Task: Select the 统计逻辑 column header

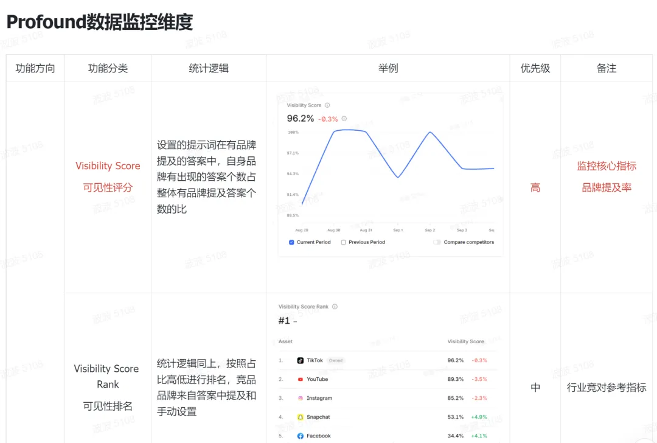Action: (209, 68)
